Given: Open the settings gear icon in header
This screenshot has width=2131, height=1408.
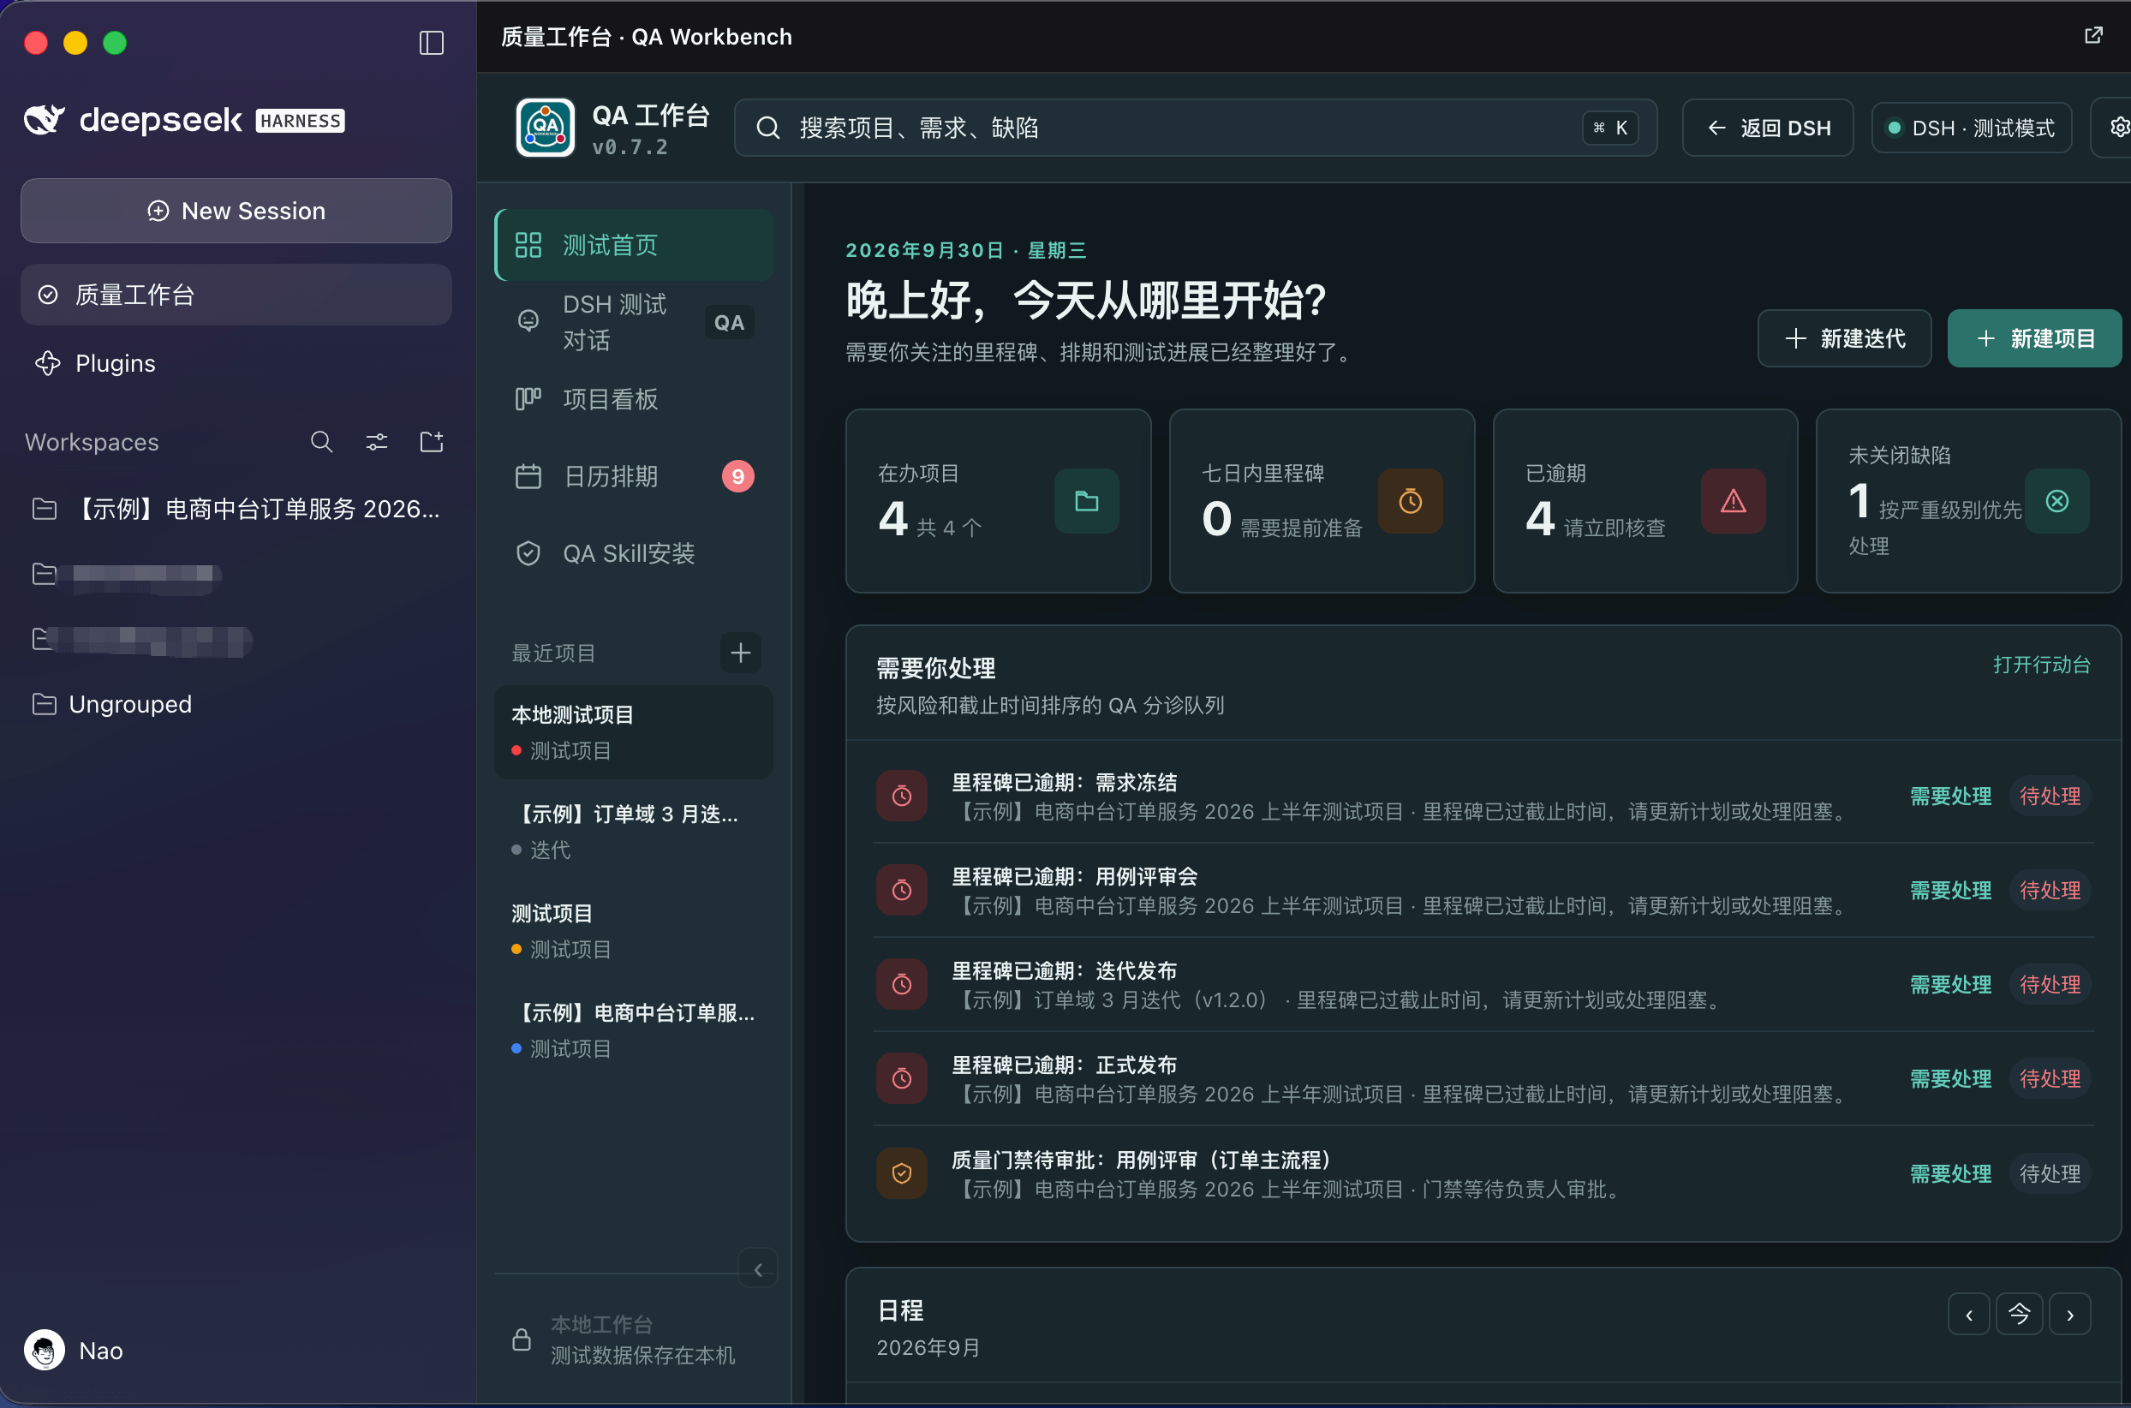Looking at the screenshot, I should [2118, 128].
